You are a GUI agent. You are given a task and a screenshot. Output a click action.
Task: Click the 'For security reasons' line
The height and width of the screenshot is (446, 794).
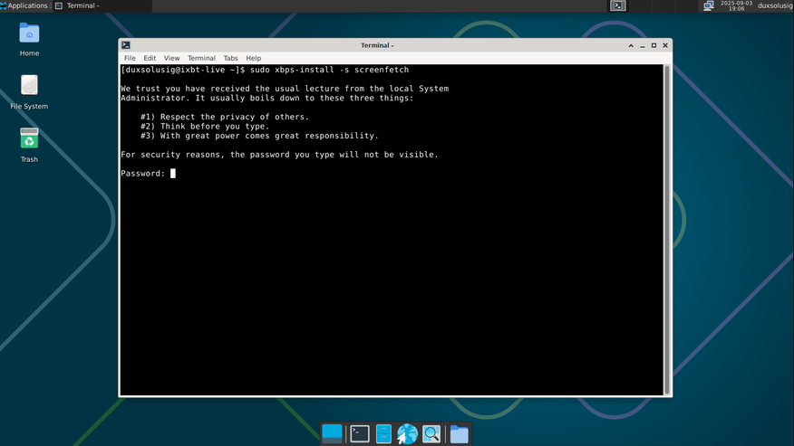click(279, 155)
